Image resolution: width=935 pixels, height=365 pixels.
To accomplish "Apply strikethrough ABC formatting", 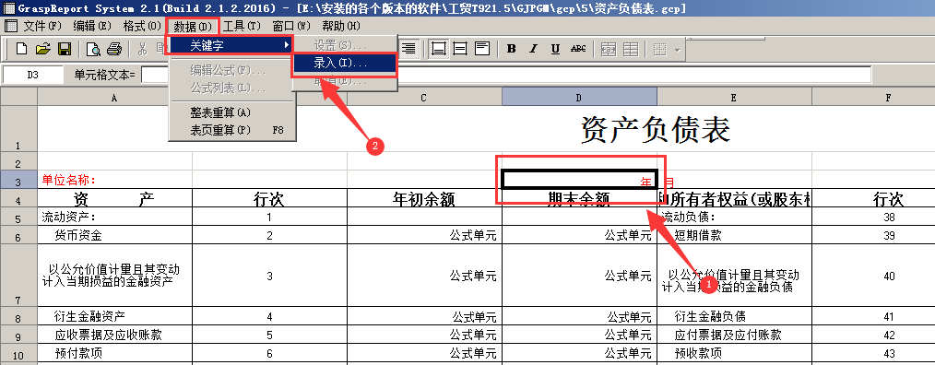I will [x=578, y=49].
